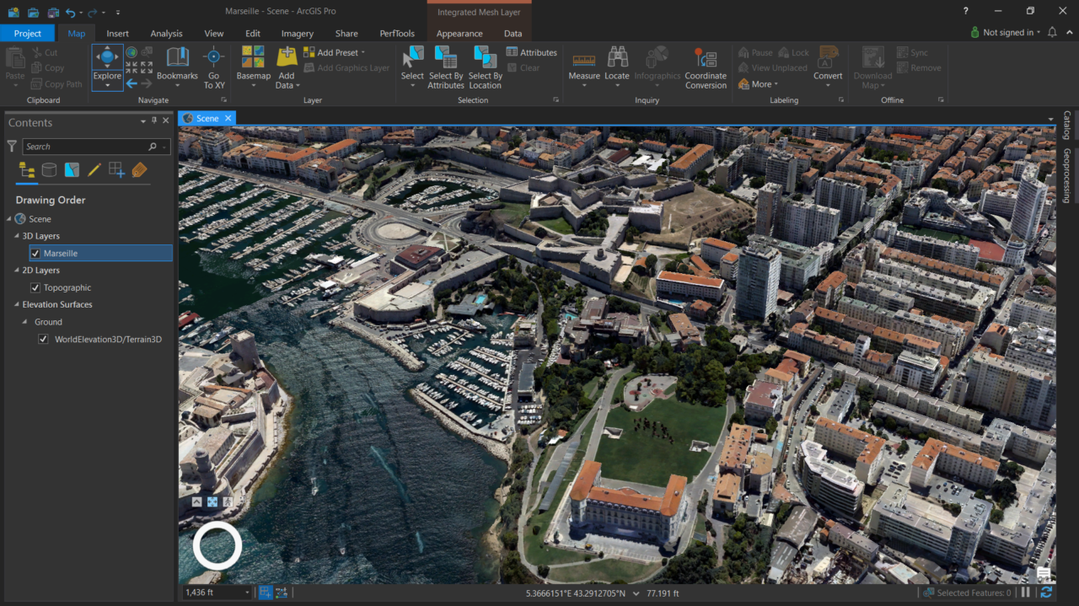Open the map scale dropdown showing 1,436 ft

[x=247, y=593]
